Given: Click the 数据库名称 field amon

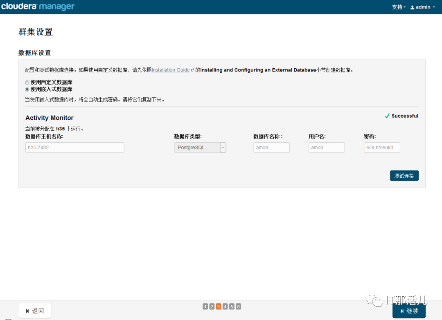Looking at the screenshot, I should pyautogui.click(x=271, y=148).
